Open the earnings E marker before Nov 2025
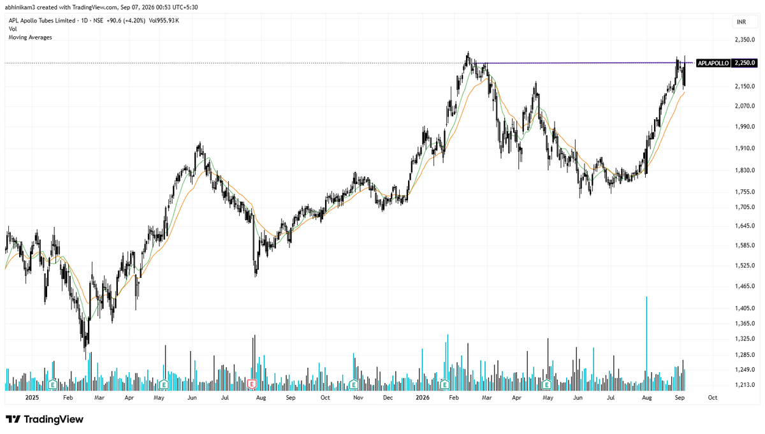The width and height of the screenshot is (765, 434). click(x=353, y=384)
